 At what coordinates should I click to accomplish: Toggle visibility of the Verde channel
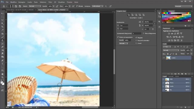(x=163, y=86)
